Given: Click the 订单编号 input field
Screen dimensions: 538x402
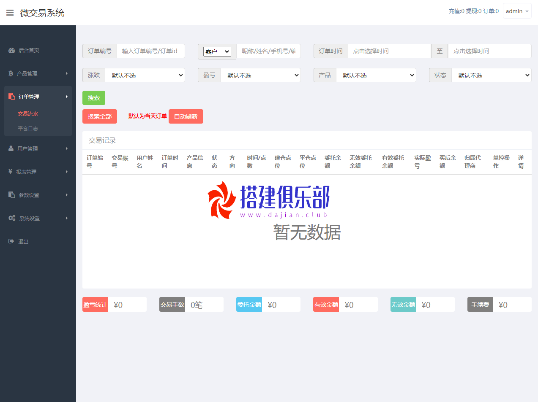Looking at the screenshot, I should point(151,51).
